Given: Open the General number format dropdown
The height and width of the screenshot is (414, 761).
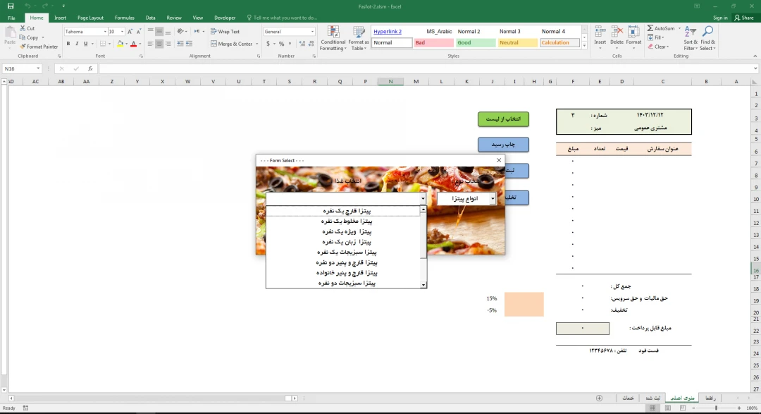Looking at the screenshot, I should [312, 32].
